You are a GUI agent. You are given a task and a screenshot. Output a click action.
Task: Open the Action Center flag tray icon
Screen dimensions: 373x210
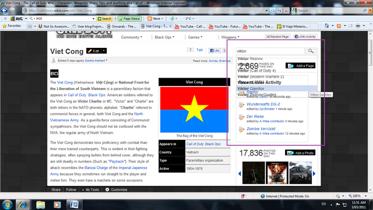(338, 205)
